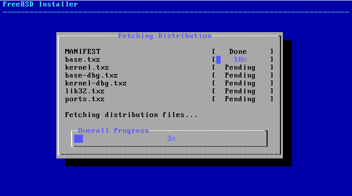Select the lib32.txz file name
Viewport: 352px width, 196px height.
click(84, 91)
